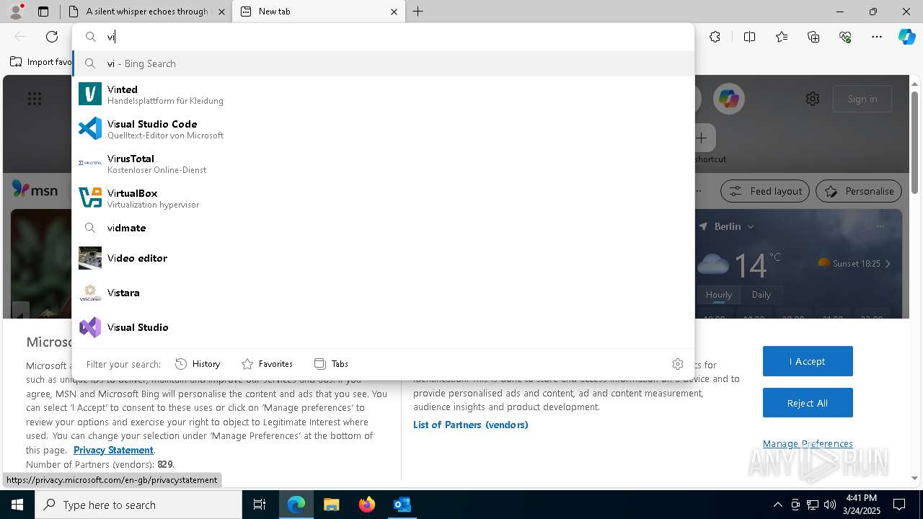Open the notification center
The image size is (923, 519).
pos(899,505)
